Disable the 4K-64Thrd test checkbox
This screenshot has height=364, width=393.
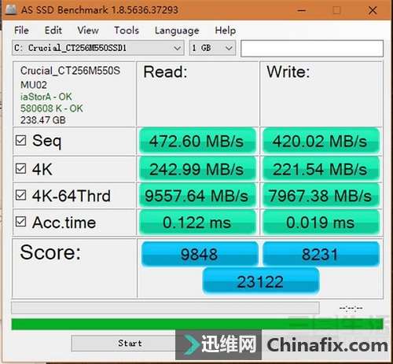pyautogui.click(x=20, y=195)
